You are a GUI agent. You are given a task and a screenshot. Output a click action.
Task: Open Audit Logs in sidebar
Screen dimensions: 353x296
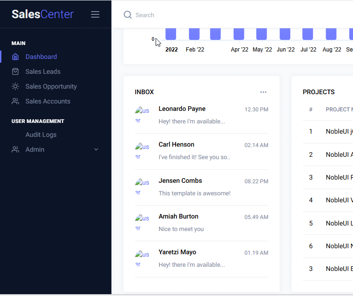click(x=41, y=135)
